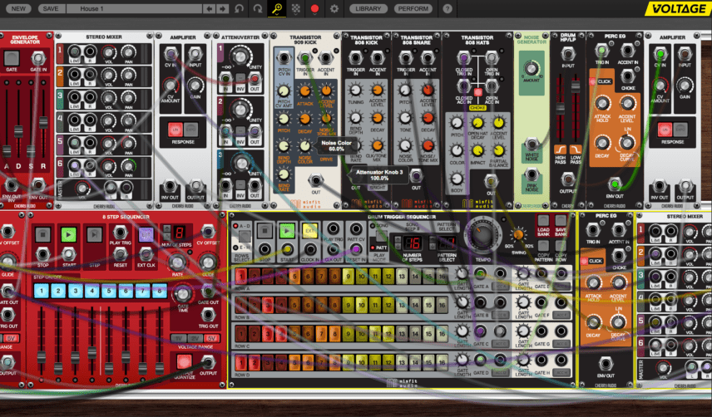Load previous preset with left arrow

pyautogui.click(x=209, y=8)
